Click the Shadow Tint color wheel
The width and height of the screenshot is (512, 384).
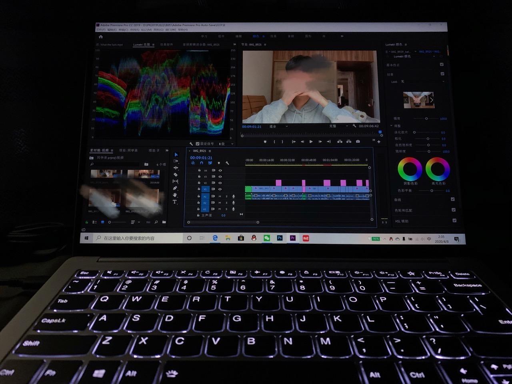point(410,169)
